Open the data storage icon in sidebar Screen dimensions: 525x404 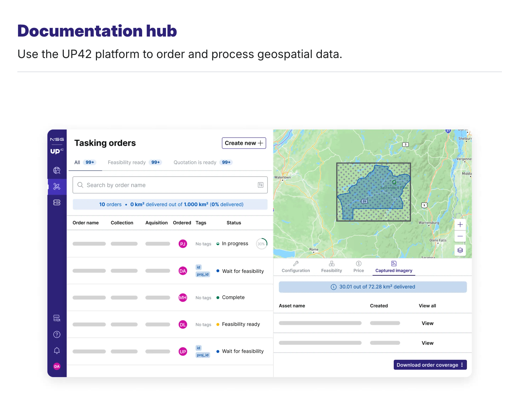57,203
